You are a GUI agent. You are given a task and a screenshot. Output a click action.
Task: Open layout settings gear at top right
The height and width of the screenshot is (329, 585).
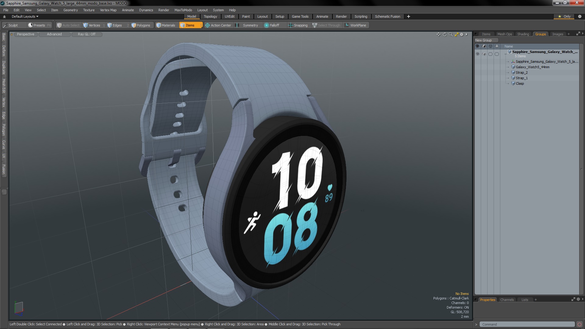[x=580, y=16]
